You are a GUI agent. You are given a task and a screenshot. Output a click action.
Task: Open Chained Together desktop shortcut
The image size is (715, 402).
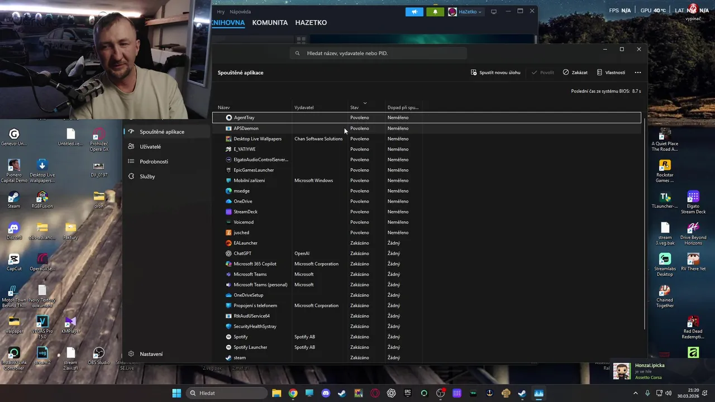pyautogui.click(x=665, y=296)
